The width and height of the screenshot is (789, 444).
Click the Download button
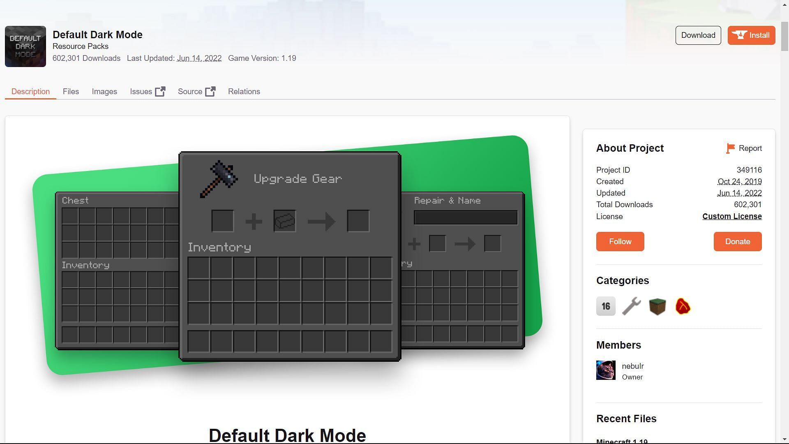[x=698, y=35]
